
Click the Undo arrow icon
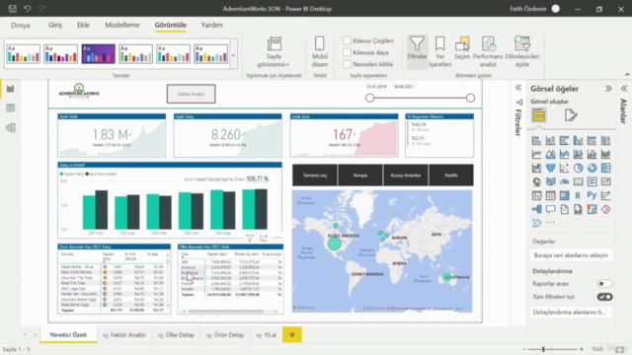27,9
